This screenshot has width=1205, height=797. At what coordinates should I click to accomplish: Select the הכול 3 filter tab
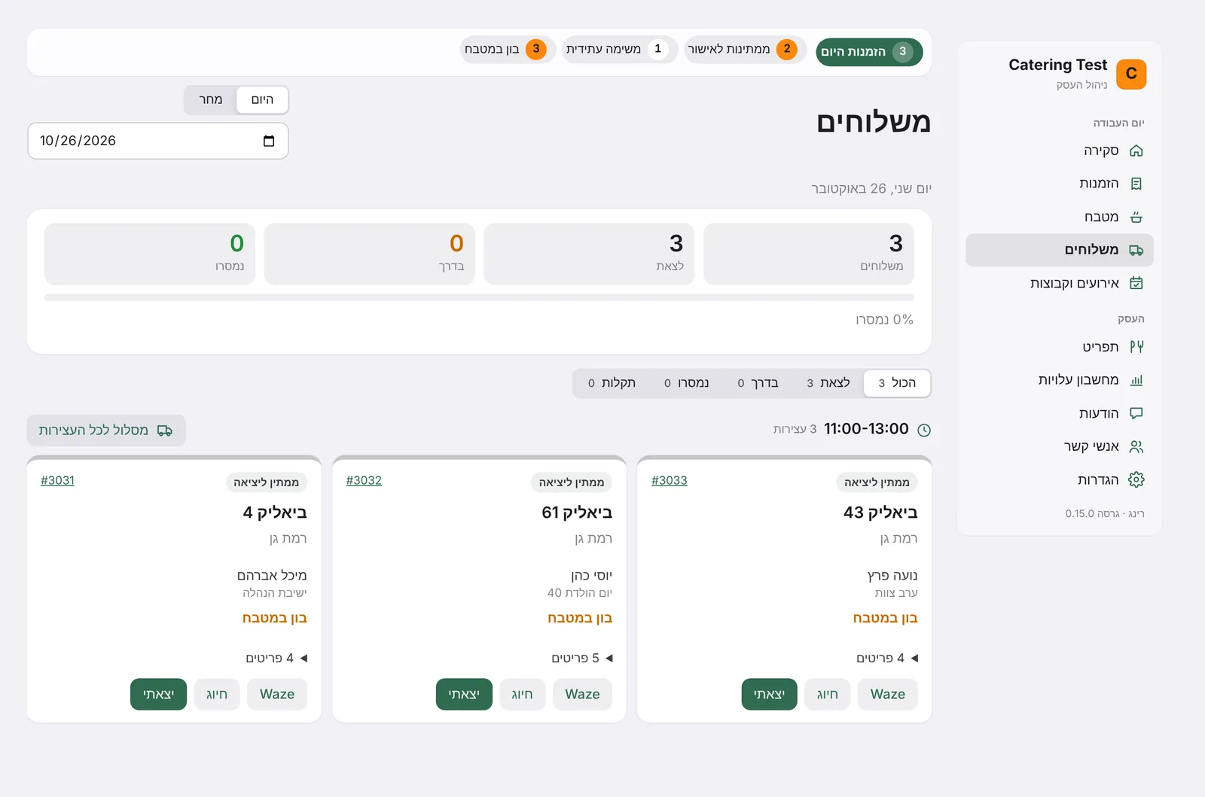pos(897,383)
